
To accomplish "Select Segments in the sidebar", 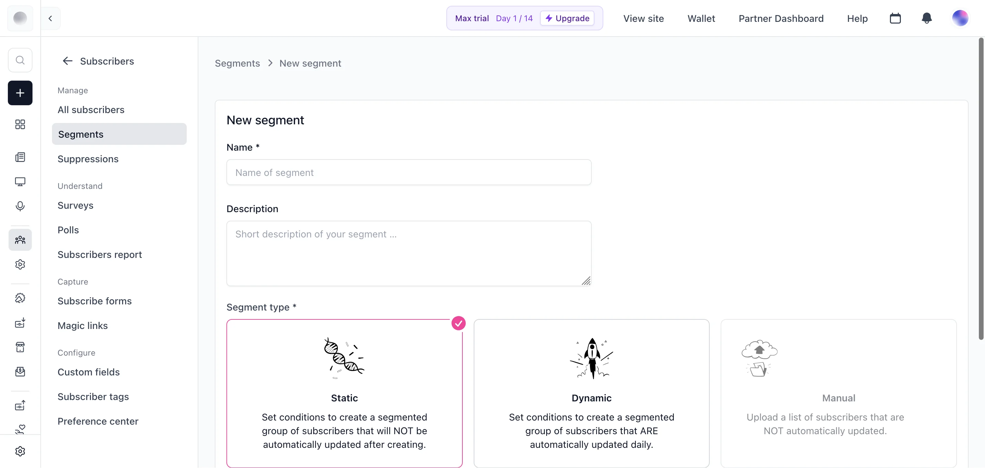I will click(x=119, y=134).
